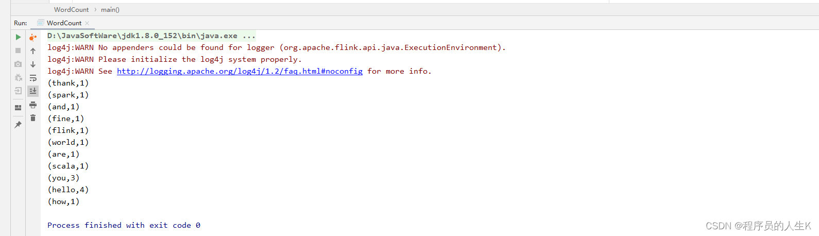Close the WordCount run tab
This screenshot has width=819, height=236.
tap(88, 23)
